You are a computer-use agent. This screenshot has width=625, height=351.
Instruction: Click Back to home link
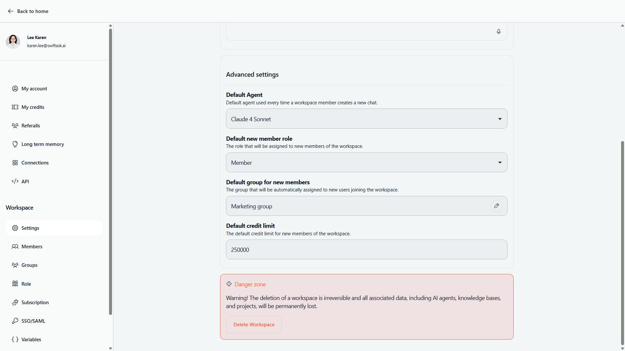[x=33, y=11]
